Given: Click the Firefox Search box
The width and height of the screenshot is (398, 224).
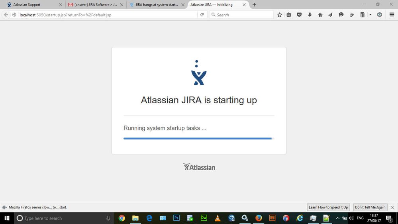Looking at the screenshot, I should (241, 15).
